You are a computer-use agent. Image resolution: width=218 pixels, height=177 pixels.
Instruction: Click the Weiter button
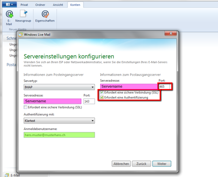(x=161, y=164)
